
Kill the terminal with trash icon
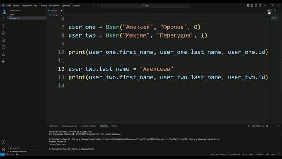coord(267,126)
